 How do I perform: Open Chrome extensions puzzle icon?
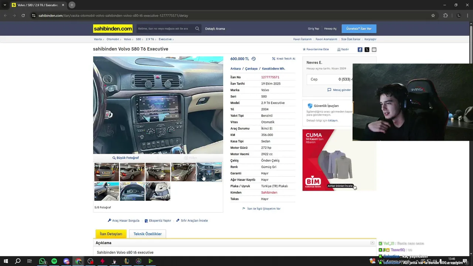[445, 16]
